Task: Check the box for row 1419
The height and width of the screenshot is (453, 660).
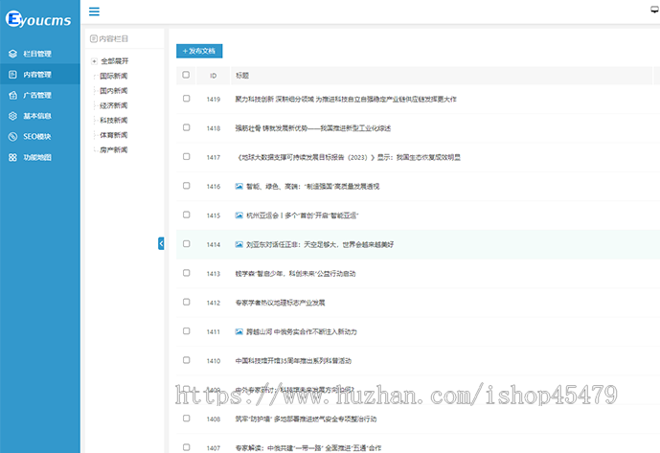Action: coord(187,99)
